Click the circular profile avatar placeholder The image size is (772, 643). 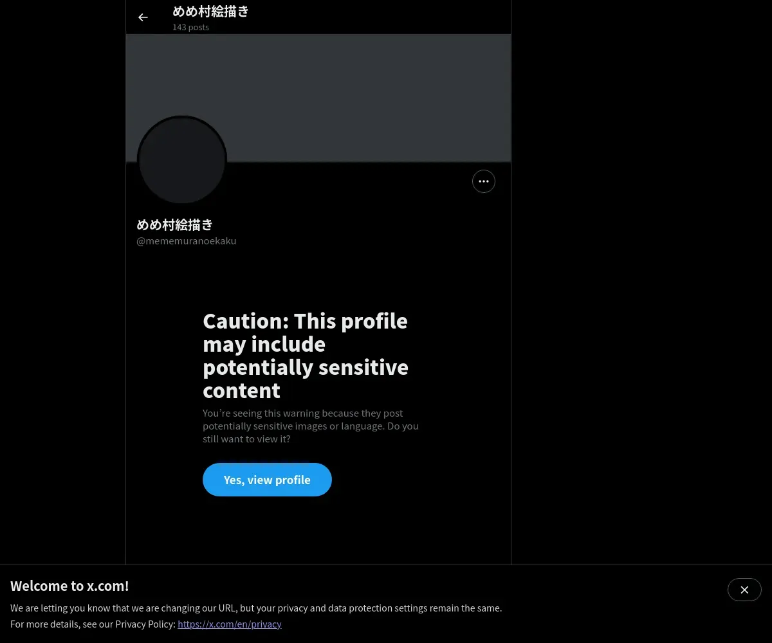[182, 160]
